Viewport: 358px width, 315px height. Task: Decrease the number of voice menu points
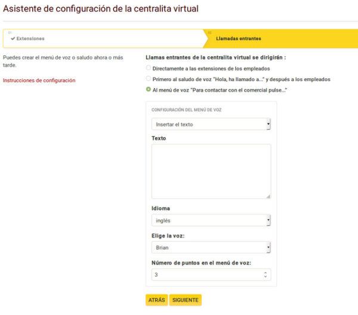coord(266,277)
